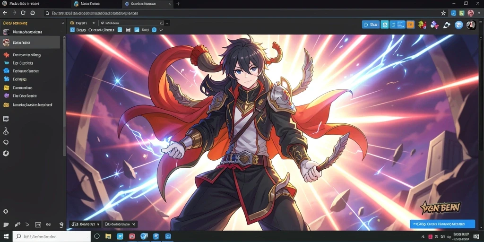Switch to the tab with blue-green globe icon

pos(96,4)
